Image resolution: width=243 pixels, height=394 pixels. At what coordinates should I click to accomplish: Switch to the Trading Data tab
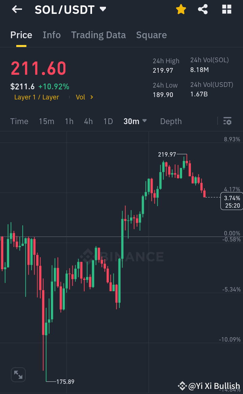(98, 35)
